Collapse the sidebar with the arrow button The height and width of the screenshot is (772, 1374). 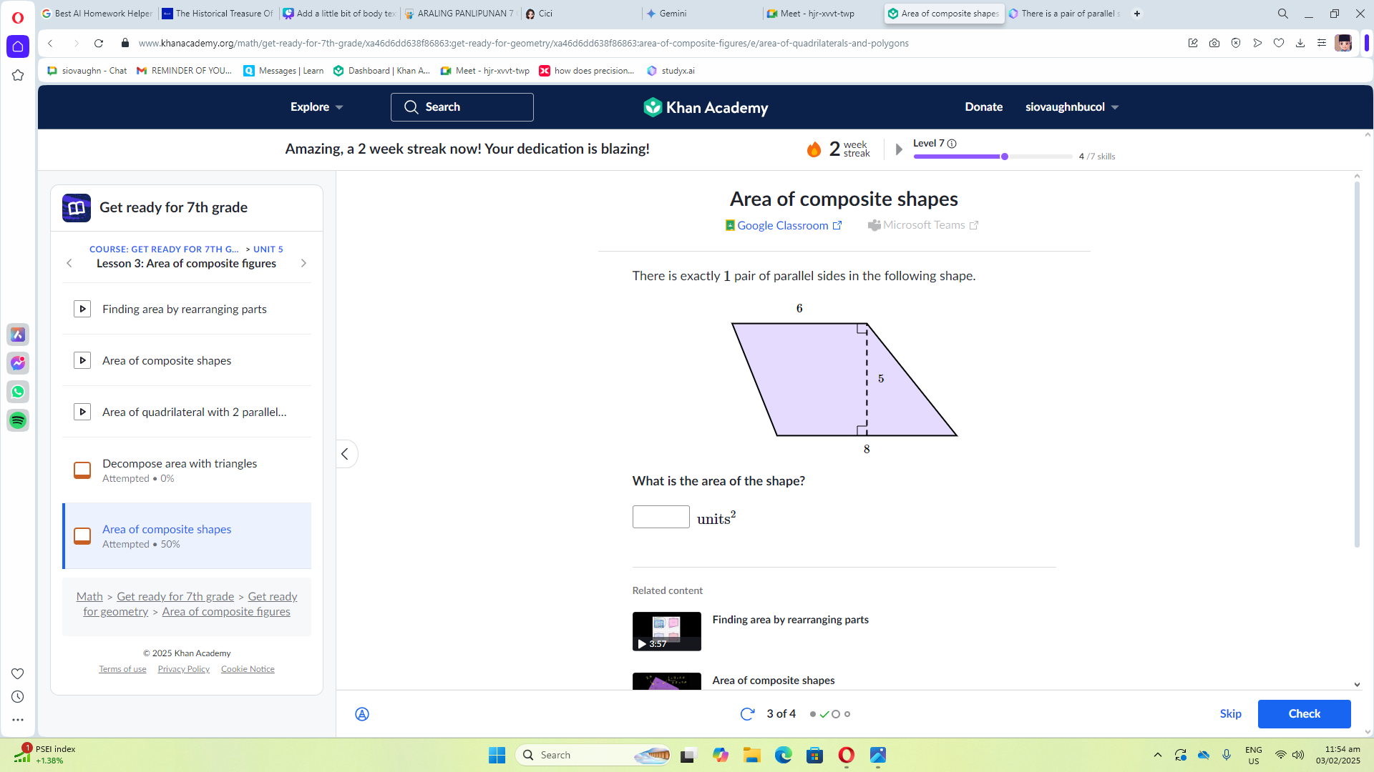[346, 454]
